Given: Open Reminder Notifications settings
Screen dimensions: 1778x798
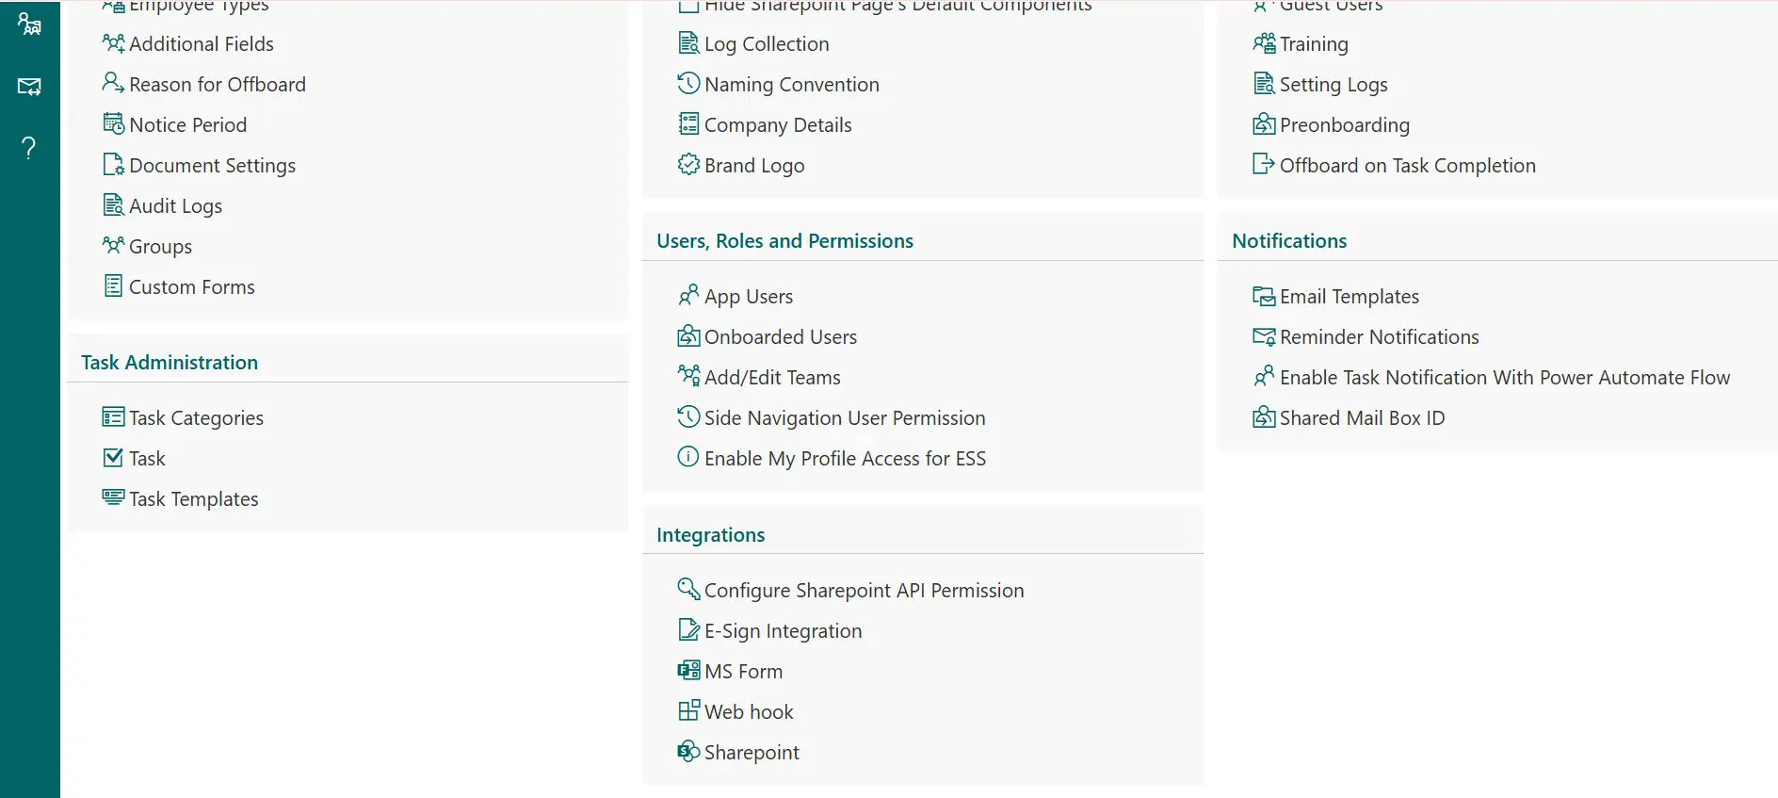Looking at the screenshot, I should [x=1379, y=337].
